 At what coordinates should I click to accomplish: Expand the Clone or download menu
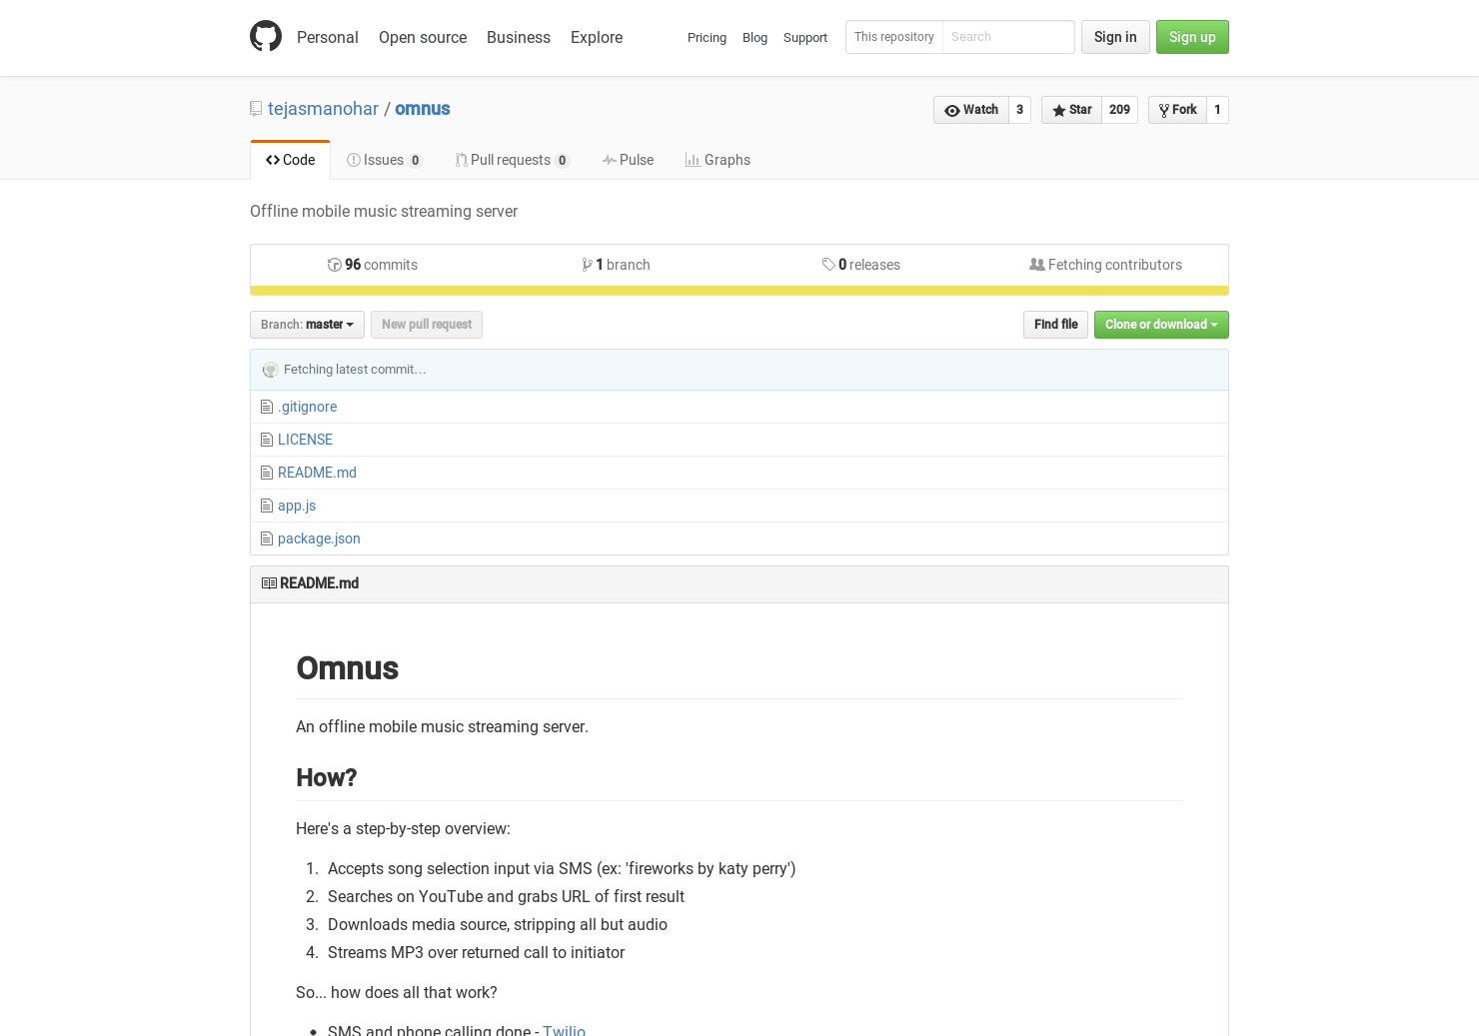click(1161, 324)
